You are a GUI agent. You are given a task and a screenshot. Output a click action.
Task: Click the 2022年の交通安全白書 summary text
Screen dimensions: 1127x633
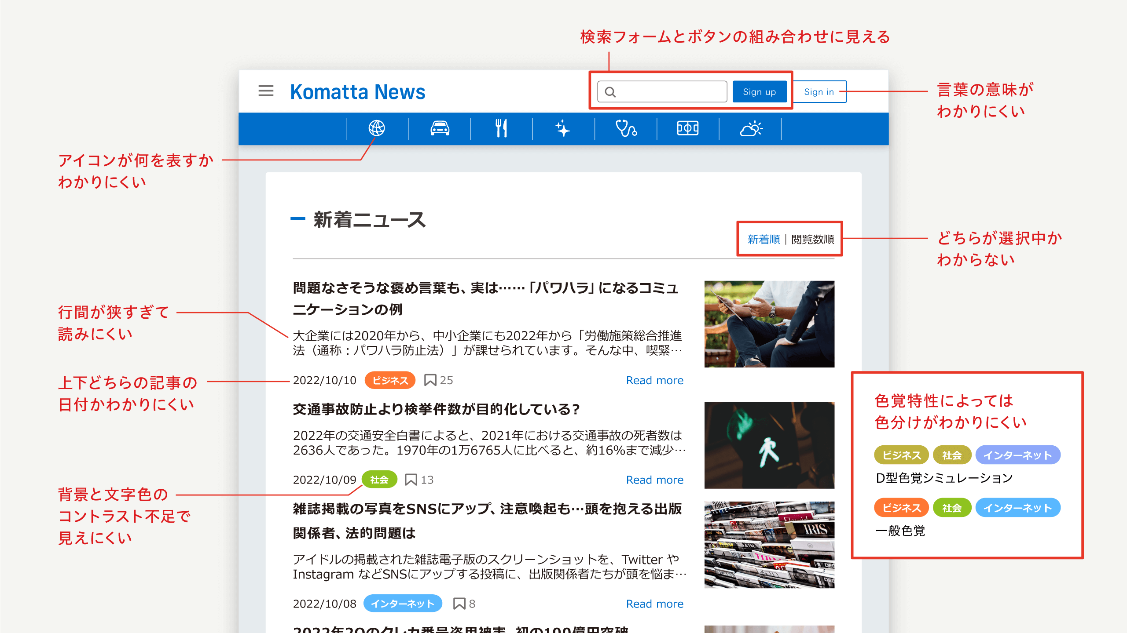(x=489, y=443)
